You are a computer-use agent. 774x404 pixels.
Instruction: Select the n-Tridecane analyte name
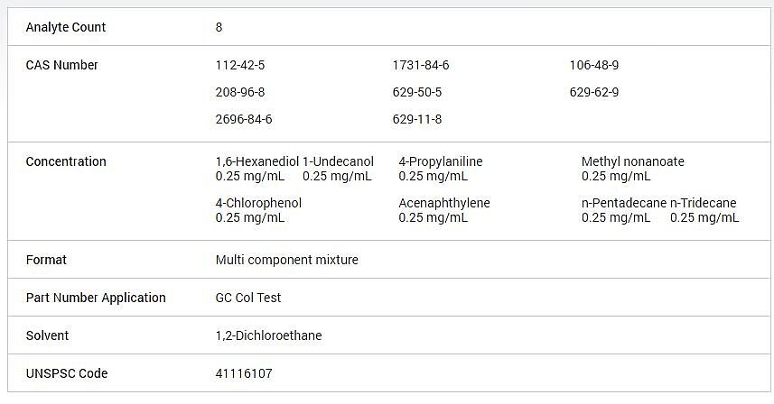(703, 203)
